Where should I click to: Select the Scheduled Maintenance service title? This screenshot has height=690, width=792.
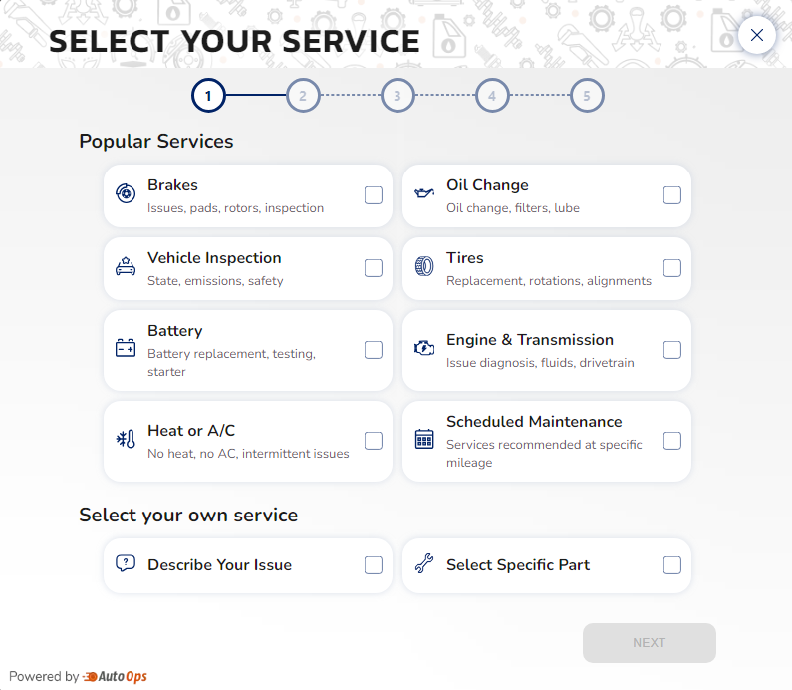534,422
